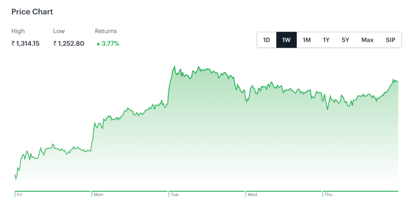Switch to the SIP tab

coord(390,40)
